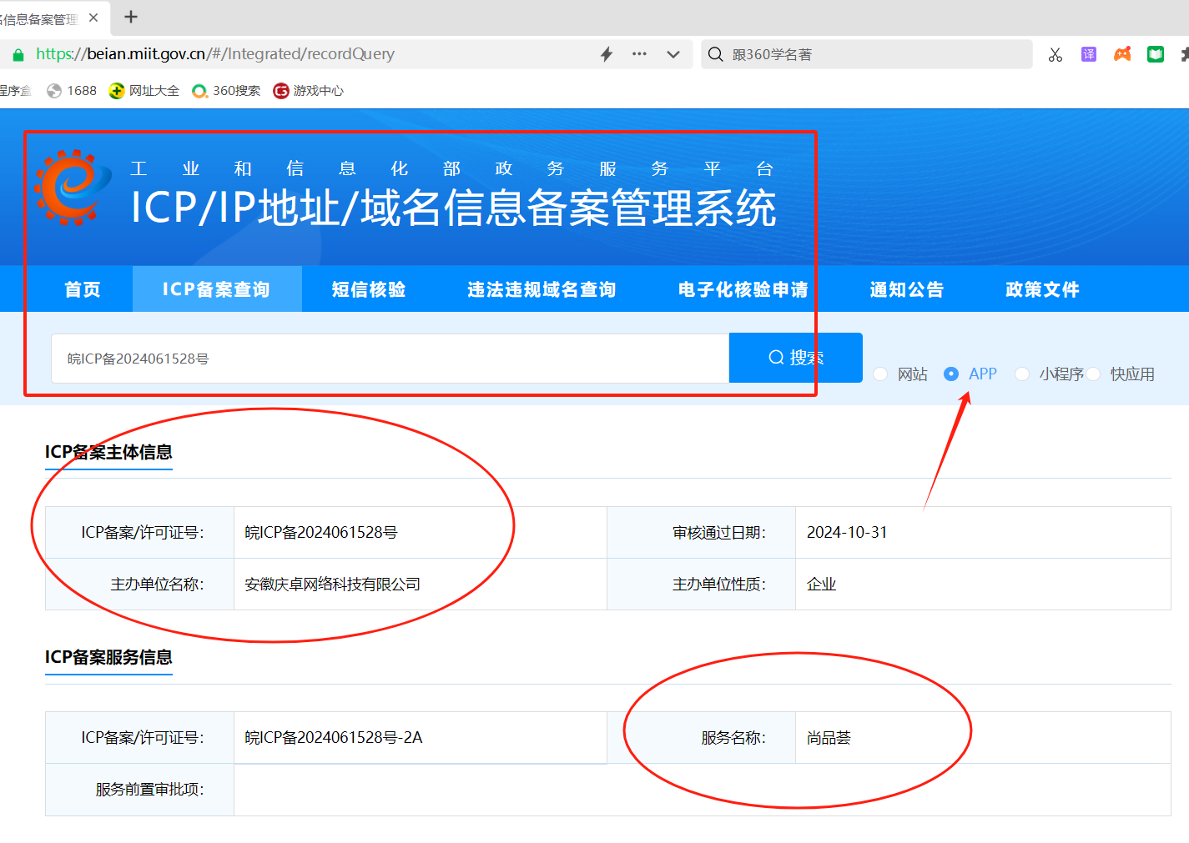Click the 审核通过日期 label

click(719, 533)
